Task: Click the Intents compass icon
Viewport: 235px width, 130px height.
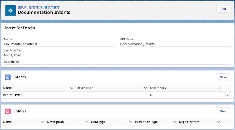Action: click(8, 77)
